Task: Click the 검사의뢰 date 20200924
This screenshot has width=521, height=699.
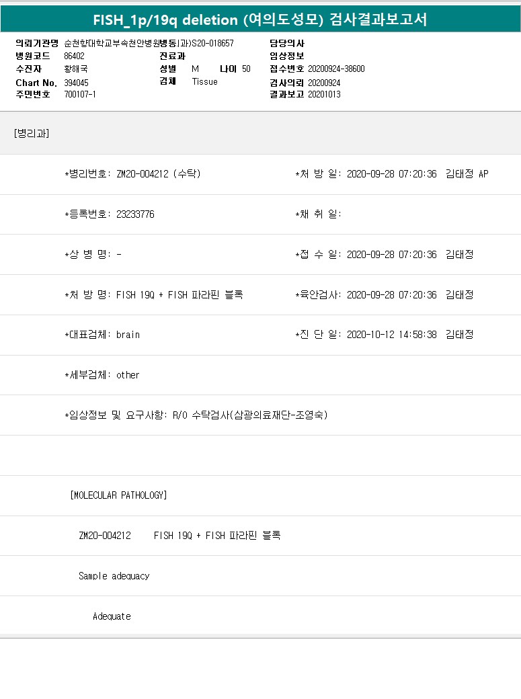Action: click(324, 82)
